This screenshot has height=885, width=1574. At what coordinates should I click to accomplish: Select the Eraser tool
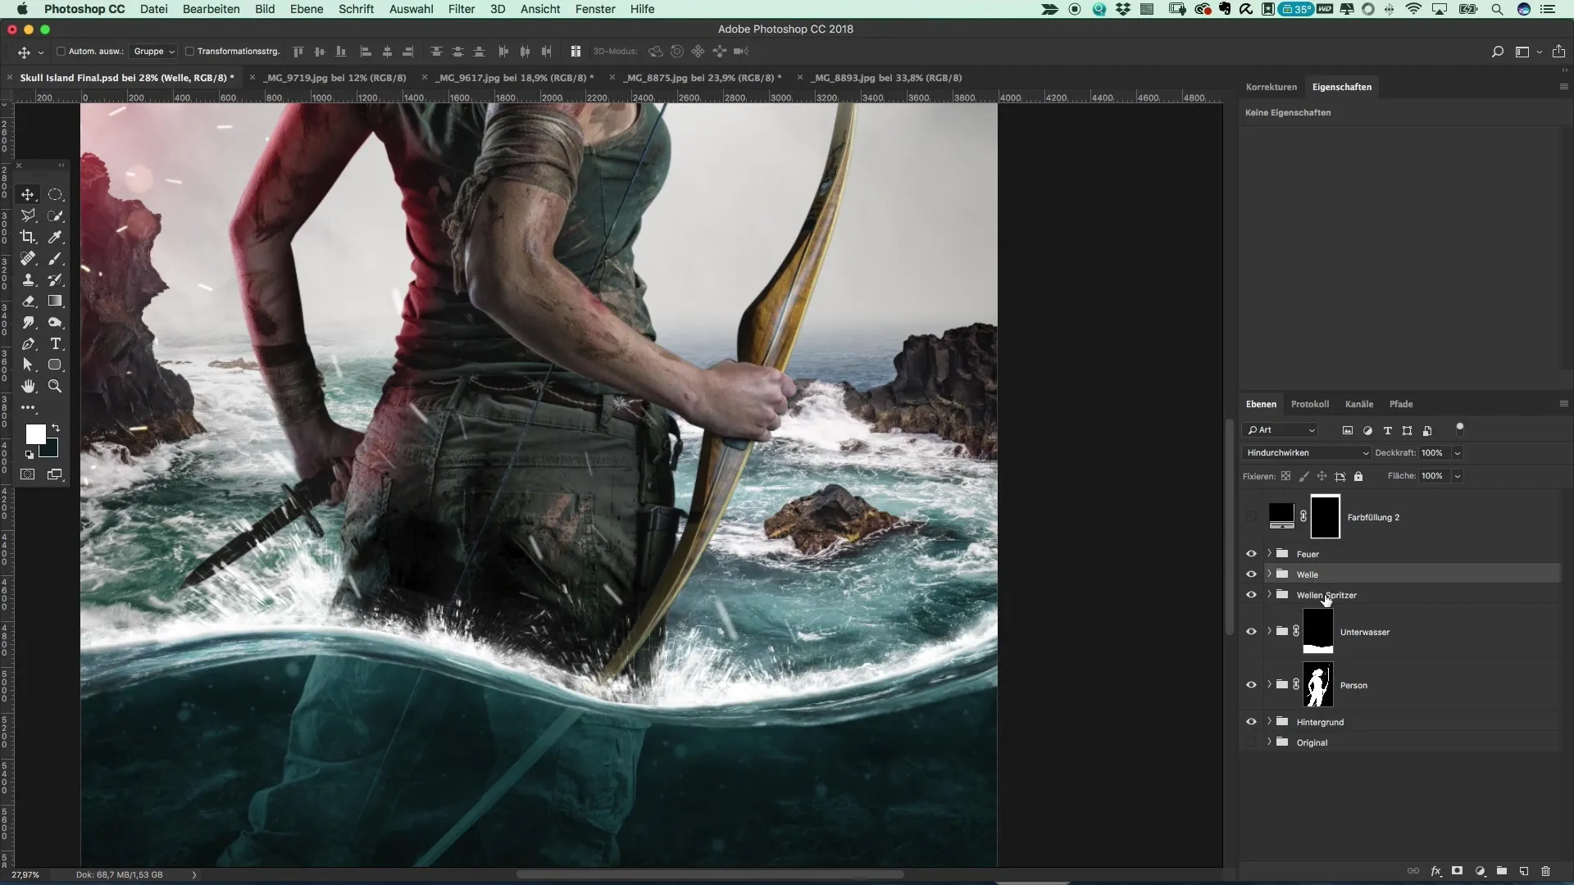[28, 301]
